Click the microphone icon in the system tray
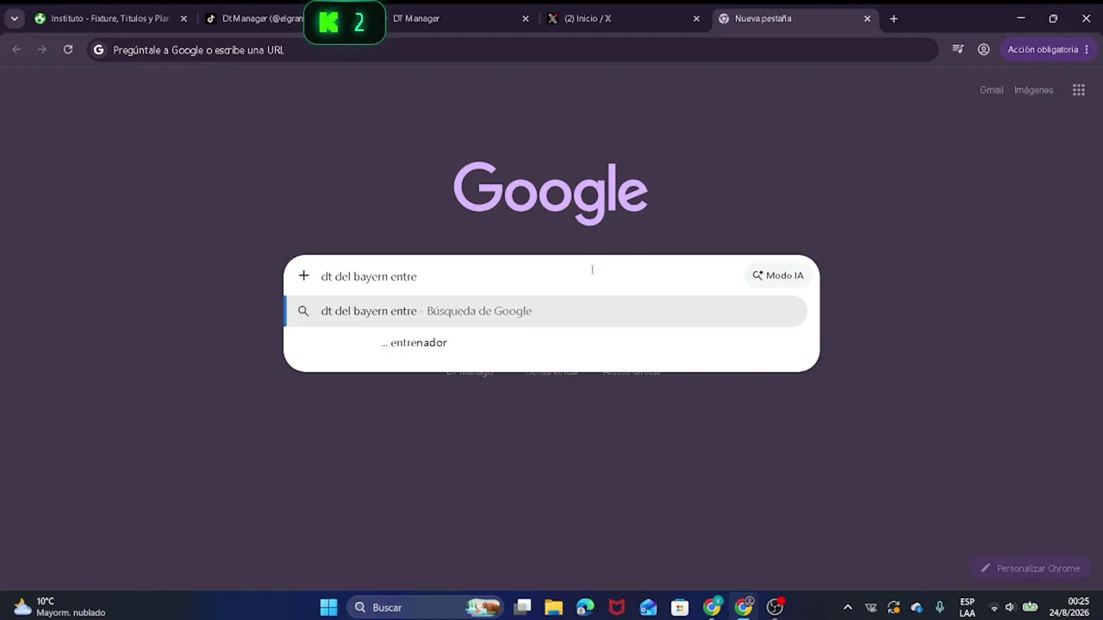 click(940, 607)
